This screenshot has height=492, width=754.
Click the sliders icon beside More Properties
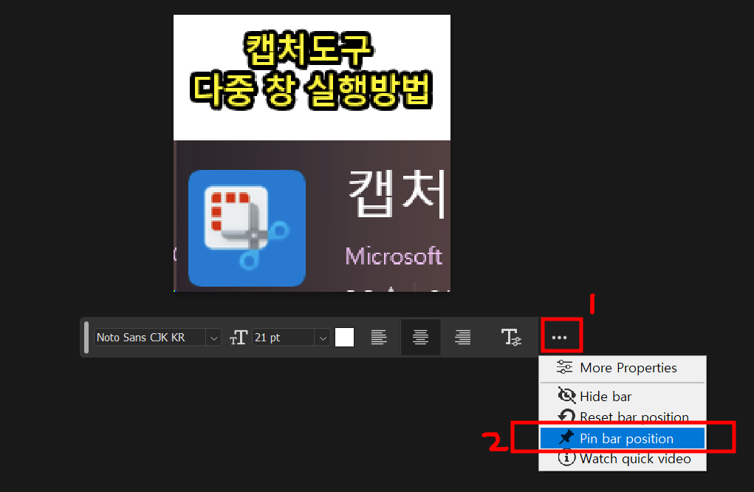coord(564,367)
